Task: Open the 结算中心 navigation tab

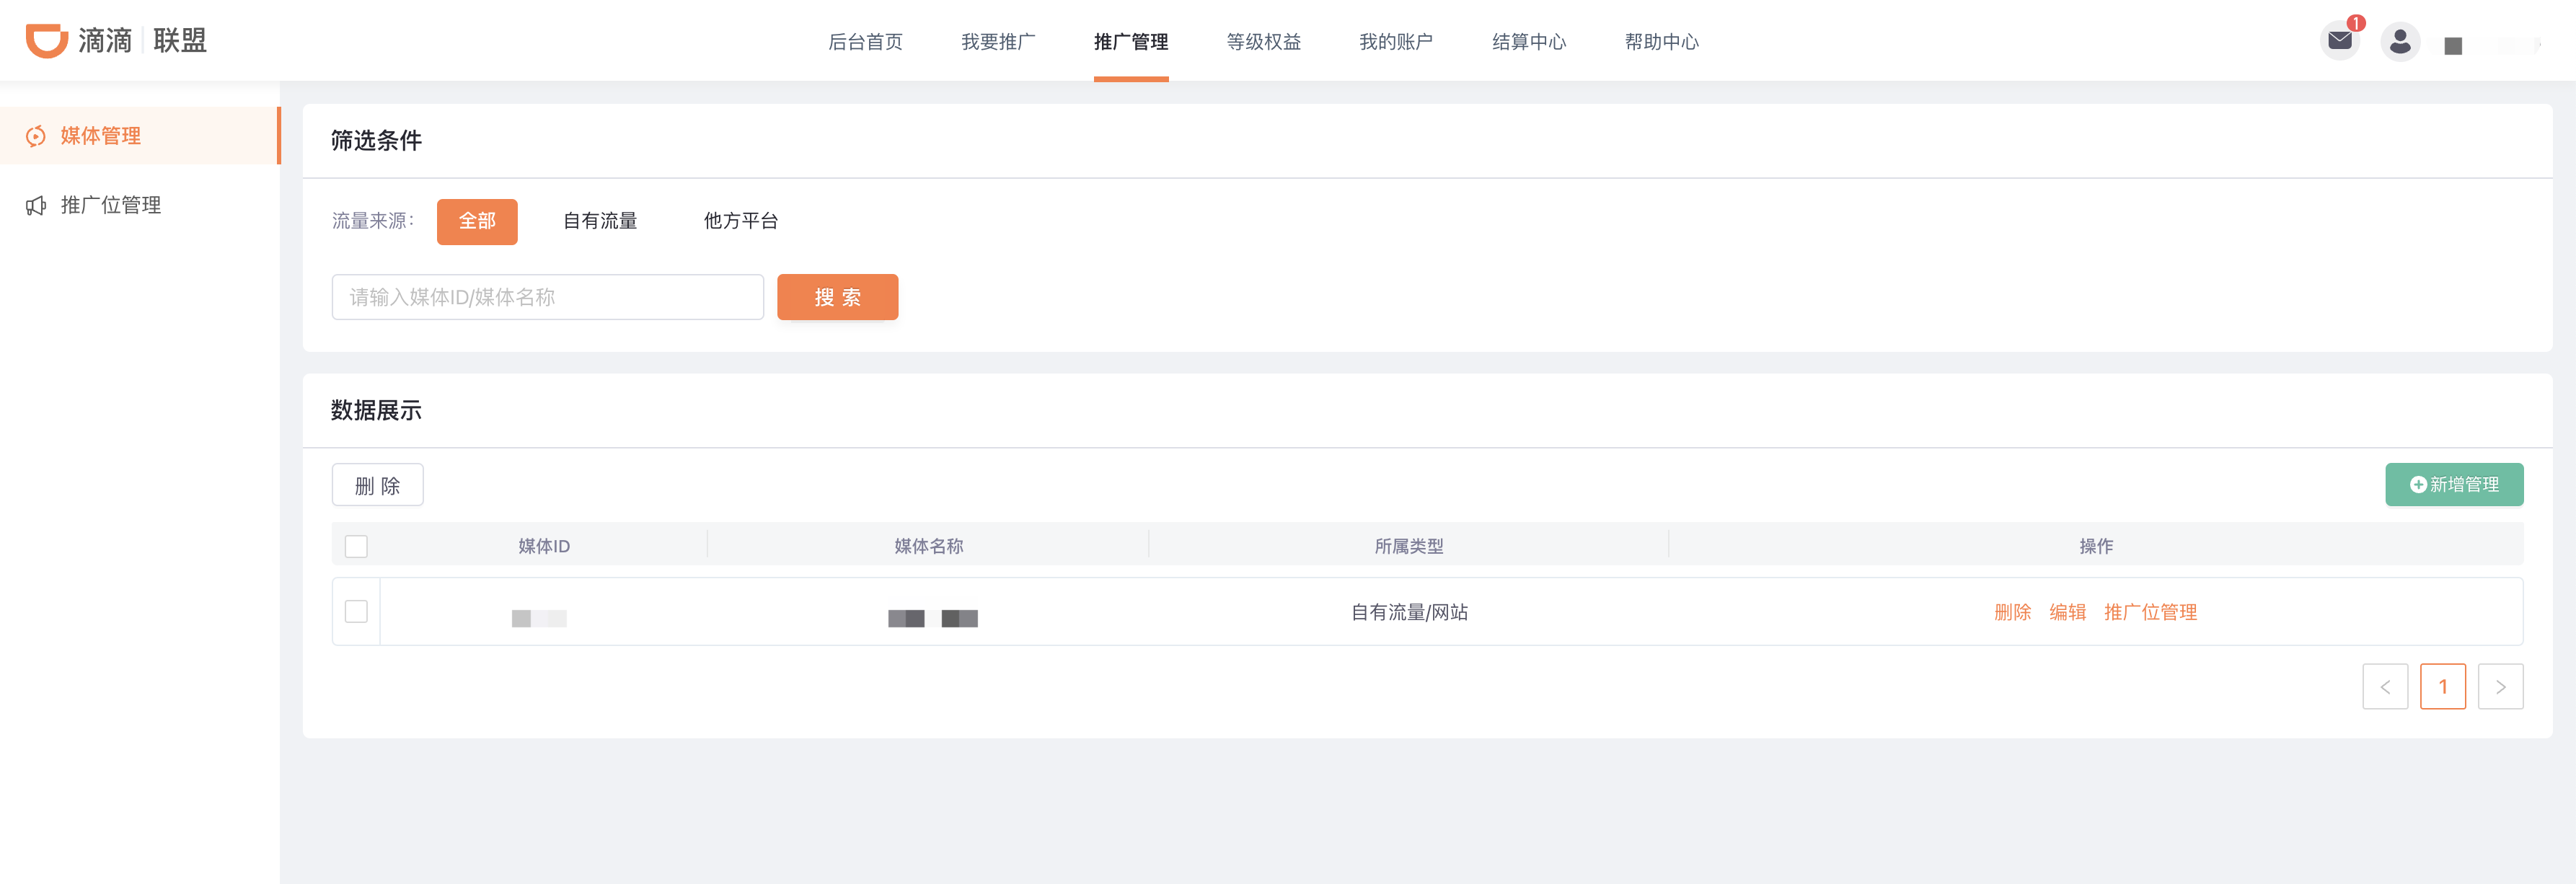Action: 1528,42
